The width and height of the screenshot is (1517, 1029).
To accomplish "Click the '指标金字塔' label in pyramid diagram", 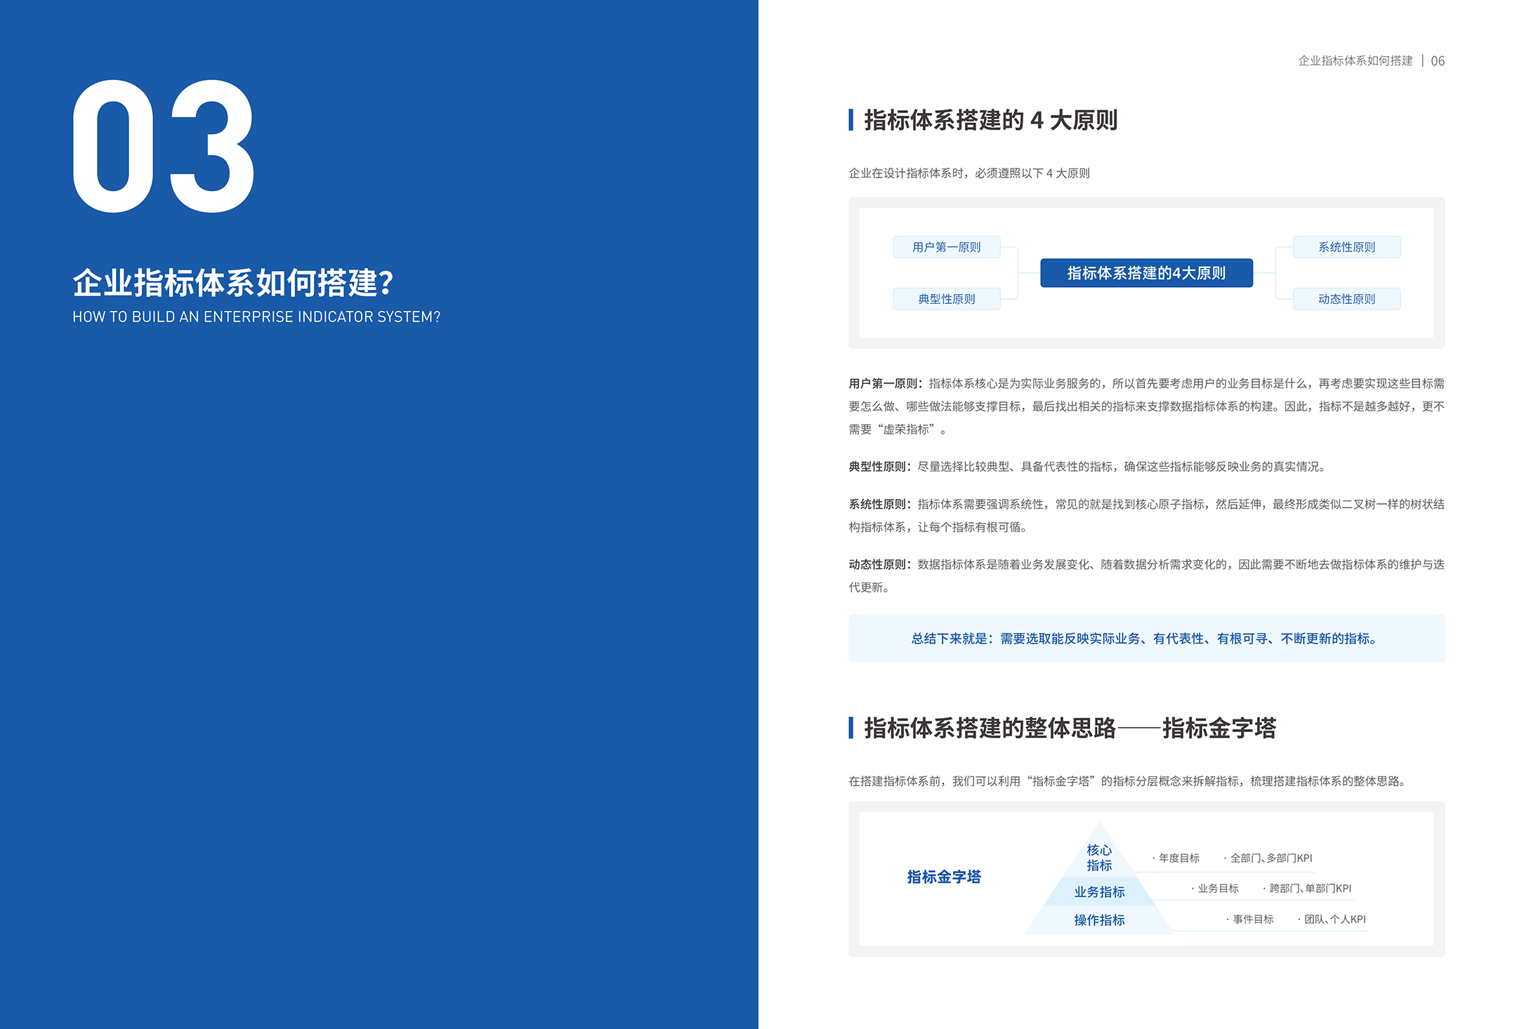I will [x=944, y=877].
